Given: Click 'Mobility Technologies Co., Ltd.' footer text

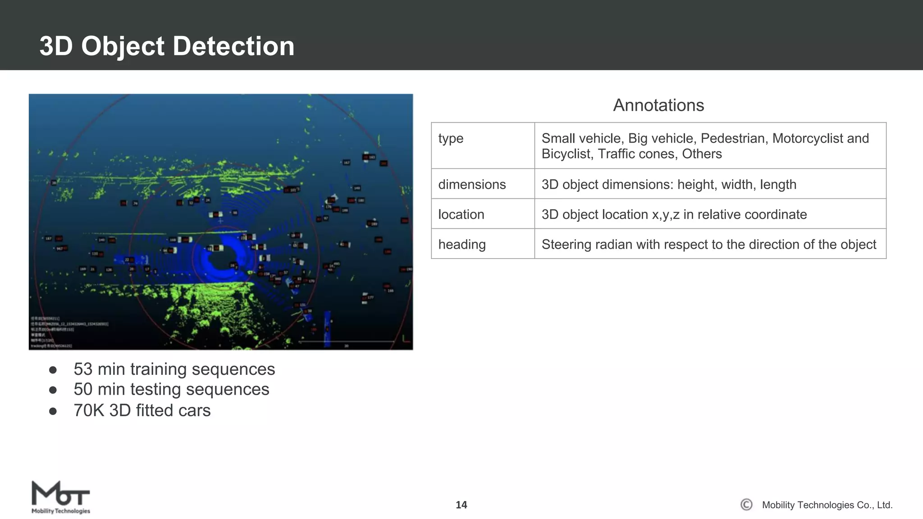Looking at the screenshot, I should (x=827, y=505).
